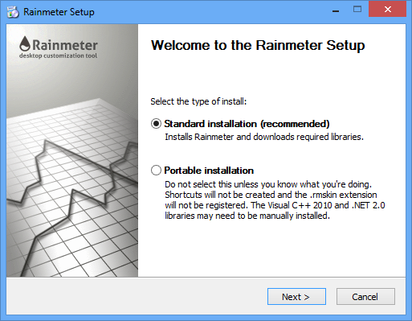Click the 'Welcome to the Rainmeter Setup' heading
Viewport: 412px width, 321px height.
click(258, 45)
